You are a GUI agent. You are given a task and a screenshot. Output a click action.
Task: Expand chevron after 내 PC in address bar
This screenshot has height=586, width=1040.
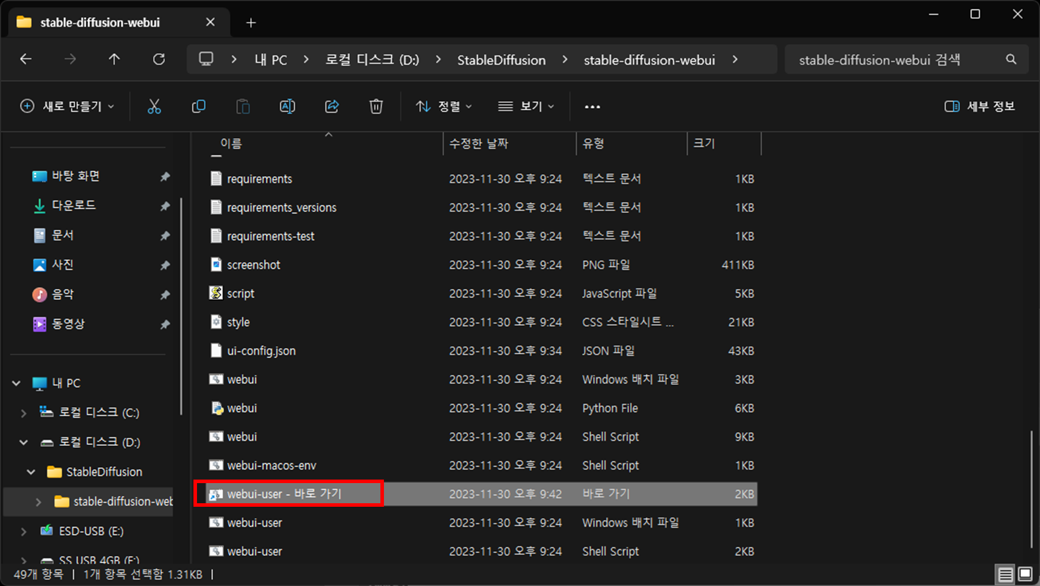coord(306,60)
